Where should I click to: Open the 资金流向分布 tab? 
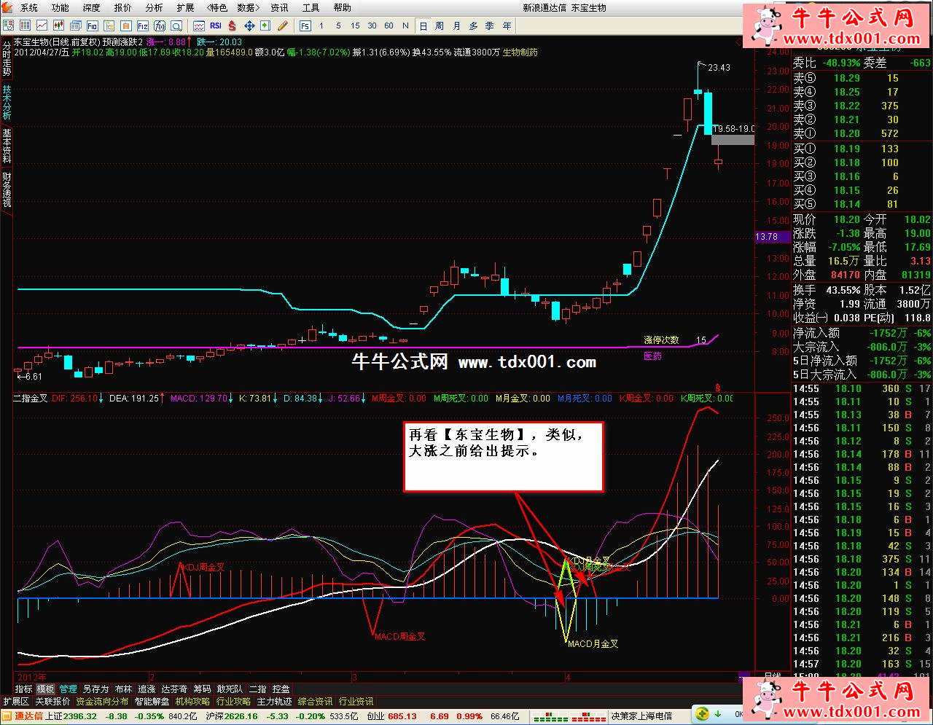pos(102,702)
